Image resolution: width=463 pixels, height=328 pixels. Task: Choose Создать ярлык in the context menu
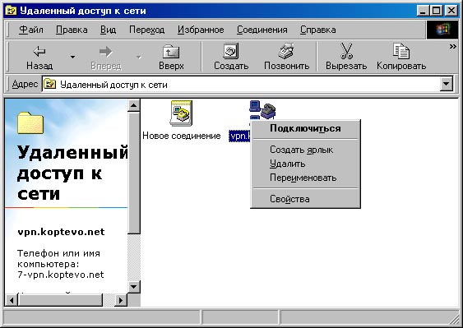click(305, 150)
